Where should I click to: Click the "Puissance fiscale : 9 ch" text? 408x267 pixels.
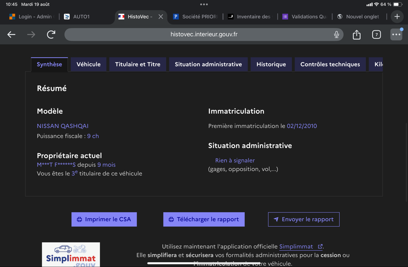coord(68,136)
